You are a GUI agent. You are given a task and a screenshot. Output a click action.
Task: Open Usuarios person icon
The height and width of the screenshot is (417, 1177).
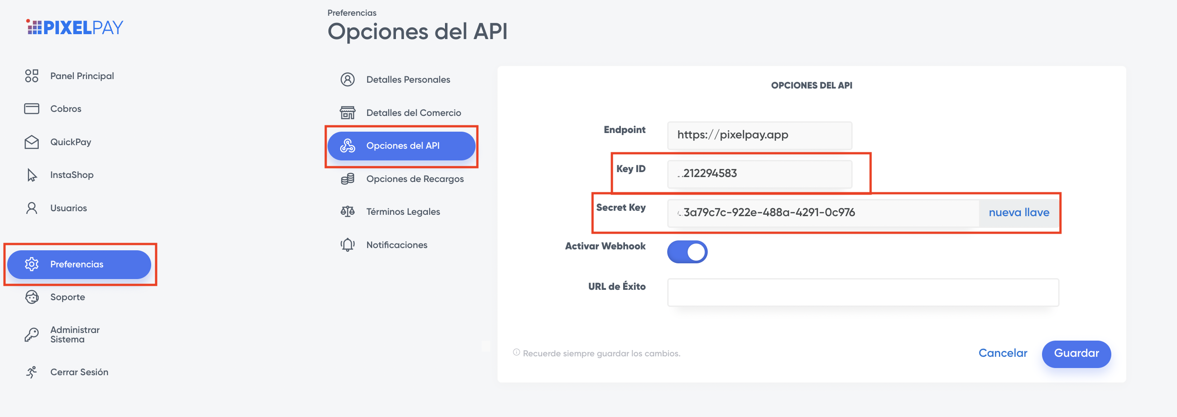tap(31, 208)
